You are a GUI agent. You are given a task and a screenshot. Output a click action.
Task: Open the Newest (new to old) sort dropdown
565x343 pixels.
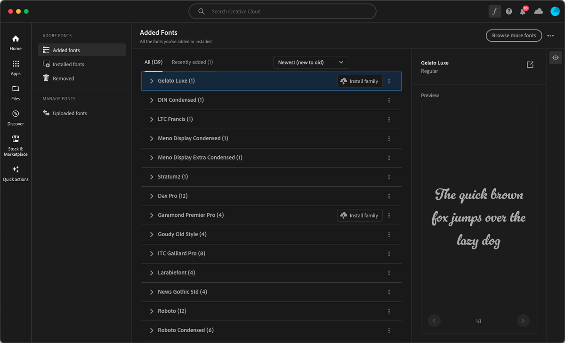pyautogui.click(x=310, y=62)
